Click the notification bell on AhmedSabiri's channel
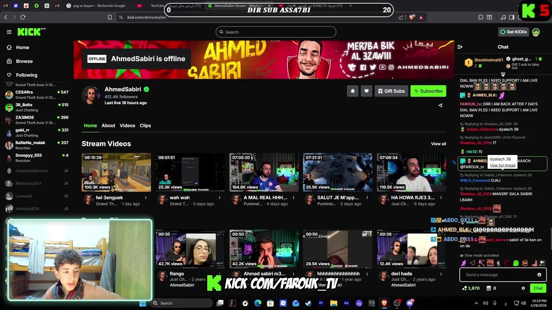This screenshot has height=310, width=552. click(352, 91)
